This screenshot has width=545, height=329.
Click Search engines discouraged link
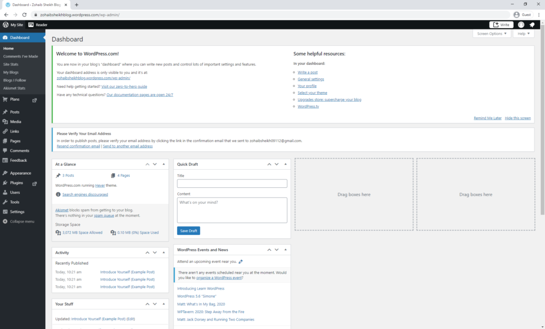[85, 194]
